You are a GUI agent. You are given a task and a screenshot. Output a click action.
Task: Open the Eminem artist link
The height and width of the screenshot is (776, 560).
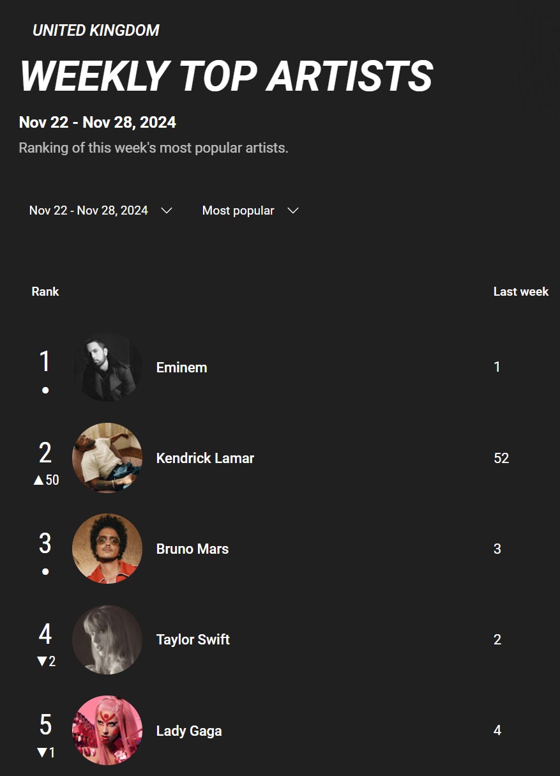pyautogui.click(x=182, y=367)
